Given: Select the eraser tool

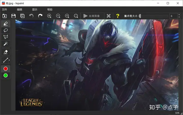Looking at the screenshot, I should [x=6, y=52].
